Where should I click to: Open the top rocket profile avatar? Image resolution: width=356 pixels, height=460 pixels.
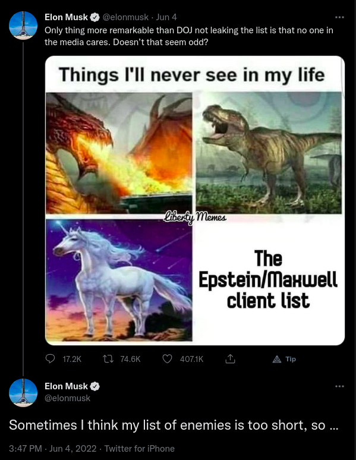tap(23, 26)
